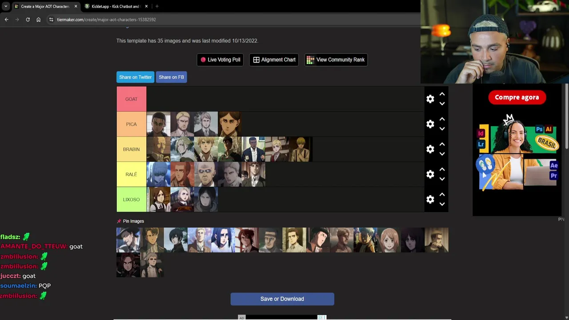Click the LIXOSO tier label
569x320 pixels.
pos(131,200)
